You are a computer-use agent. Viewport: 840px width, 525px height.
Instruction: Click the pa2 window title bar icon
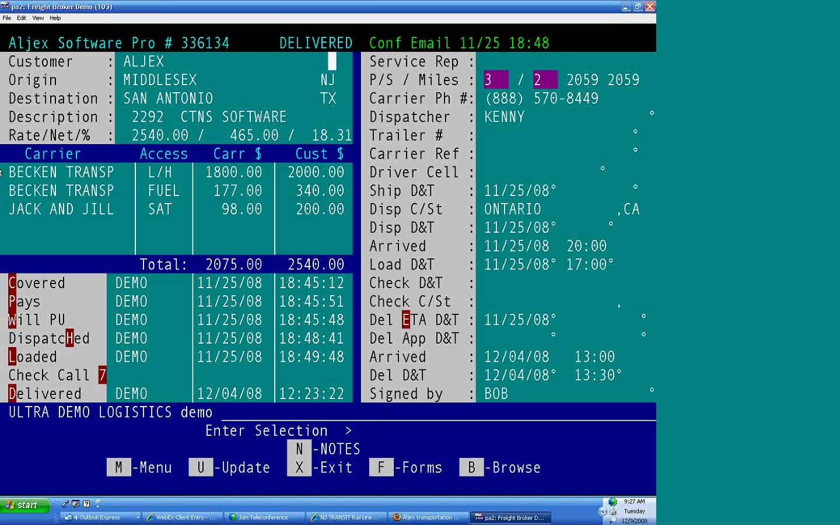tap(5, 6)
